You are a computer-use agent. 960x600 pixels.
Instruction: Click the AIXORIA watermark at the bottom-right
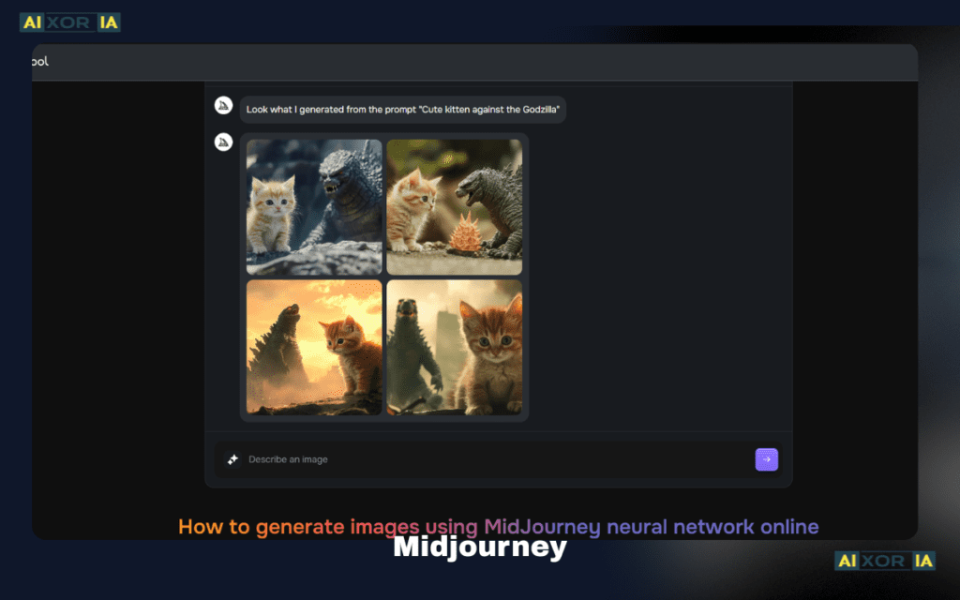click(x=884, y=562)
